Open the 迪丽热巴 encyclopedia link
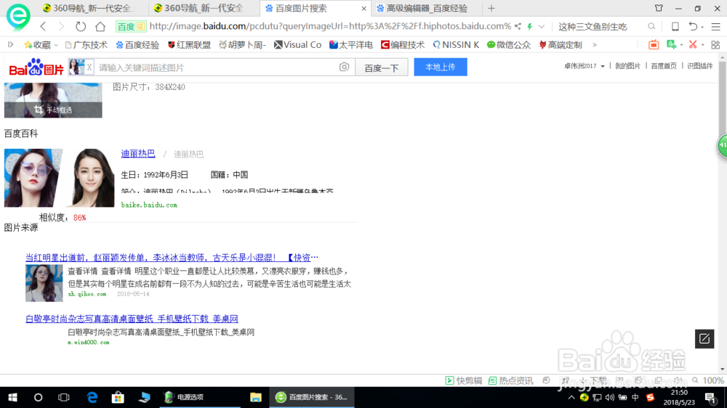Image resolution: width=727 pixels, height=408 pixels. 138,154
